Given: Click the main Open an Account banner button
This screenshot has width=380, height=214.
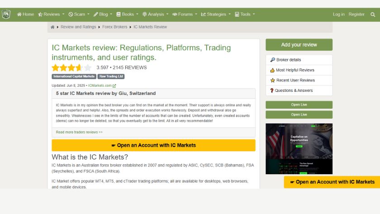Looking at the screenshot, I should click(x=153, y=145).
